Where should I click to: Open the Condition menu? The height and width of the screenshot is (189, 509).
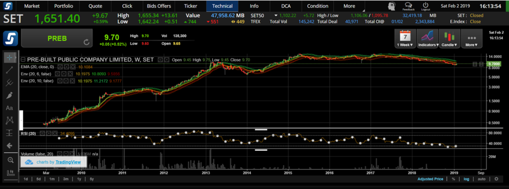coord(318,6)
